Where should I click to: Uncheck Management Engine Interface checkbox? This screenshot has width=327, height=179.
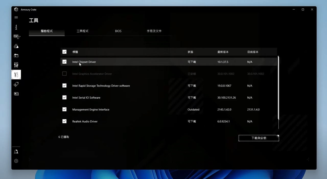click(64, 109)
